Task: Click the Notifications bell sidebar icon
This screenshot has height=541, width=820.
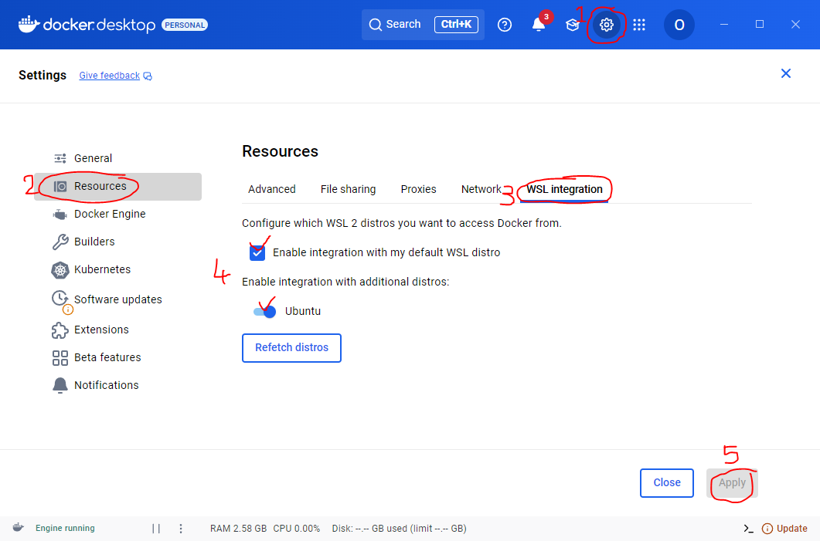Action: (60, 385)
